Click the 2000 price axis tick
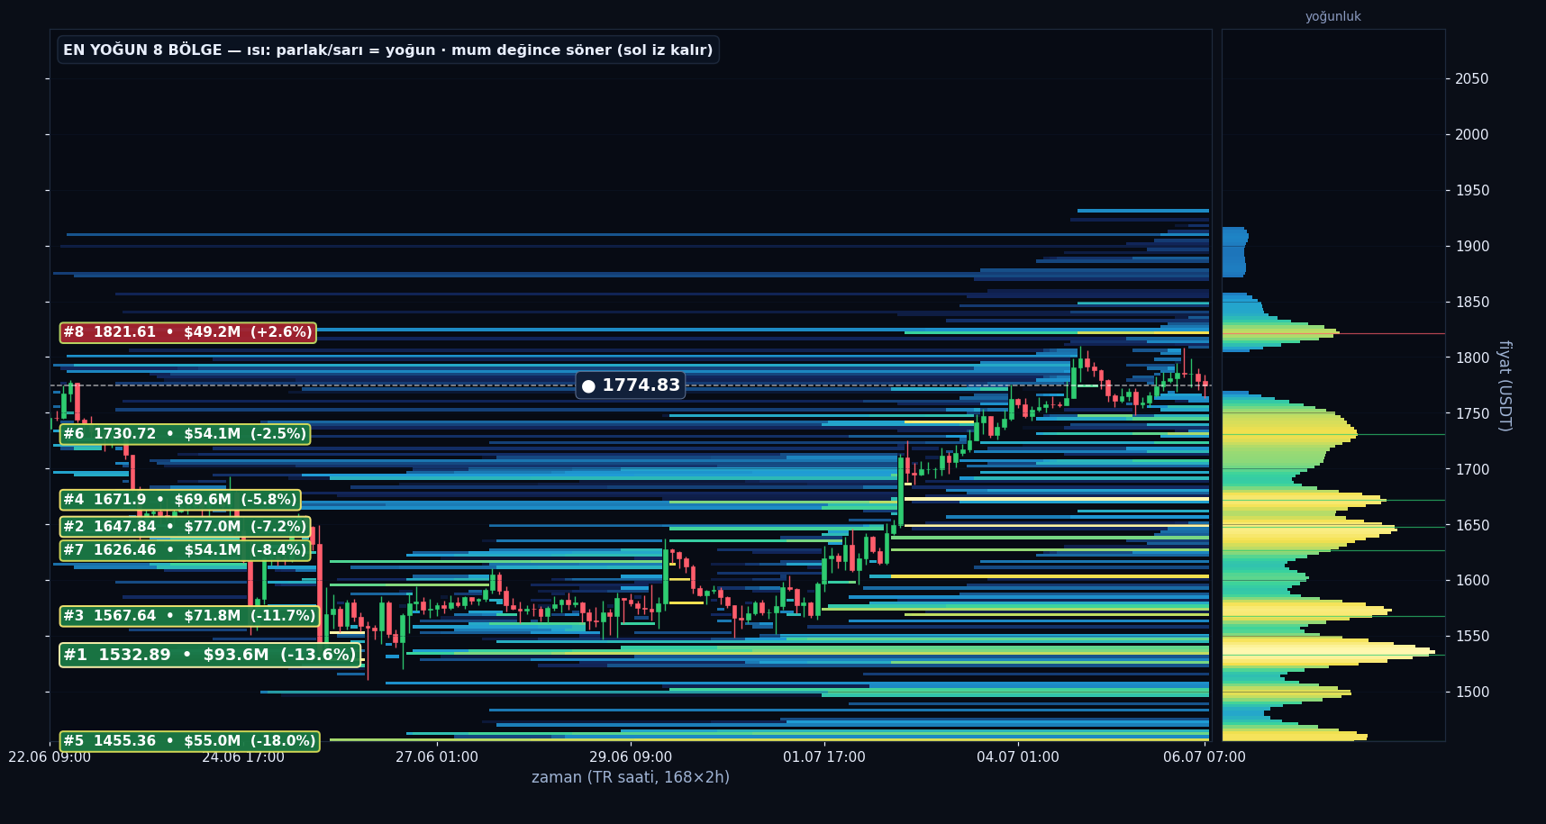Screen dimensions: 1546x824 tap(1472, 135)
